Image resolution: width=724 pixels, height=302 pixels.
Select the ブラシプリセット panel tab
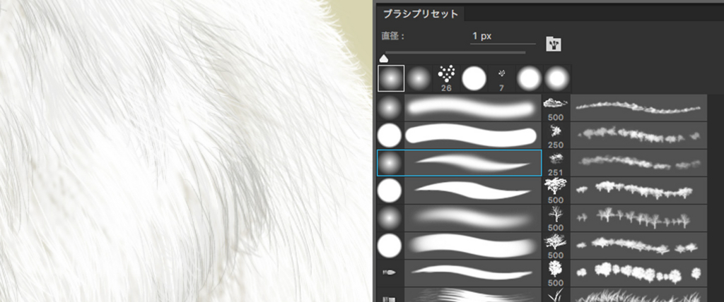[420, 14]
